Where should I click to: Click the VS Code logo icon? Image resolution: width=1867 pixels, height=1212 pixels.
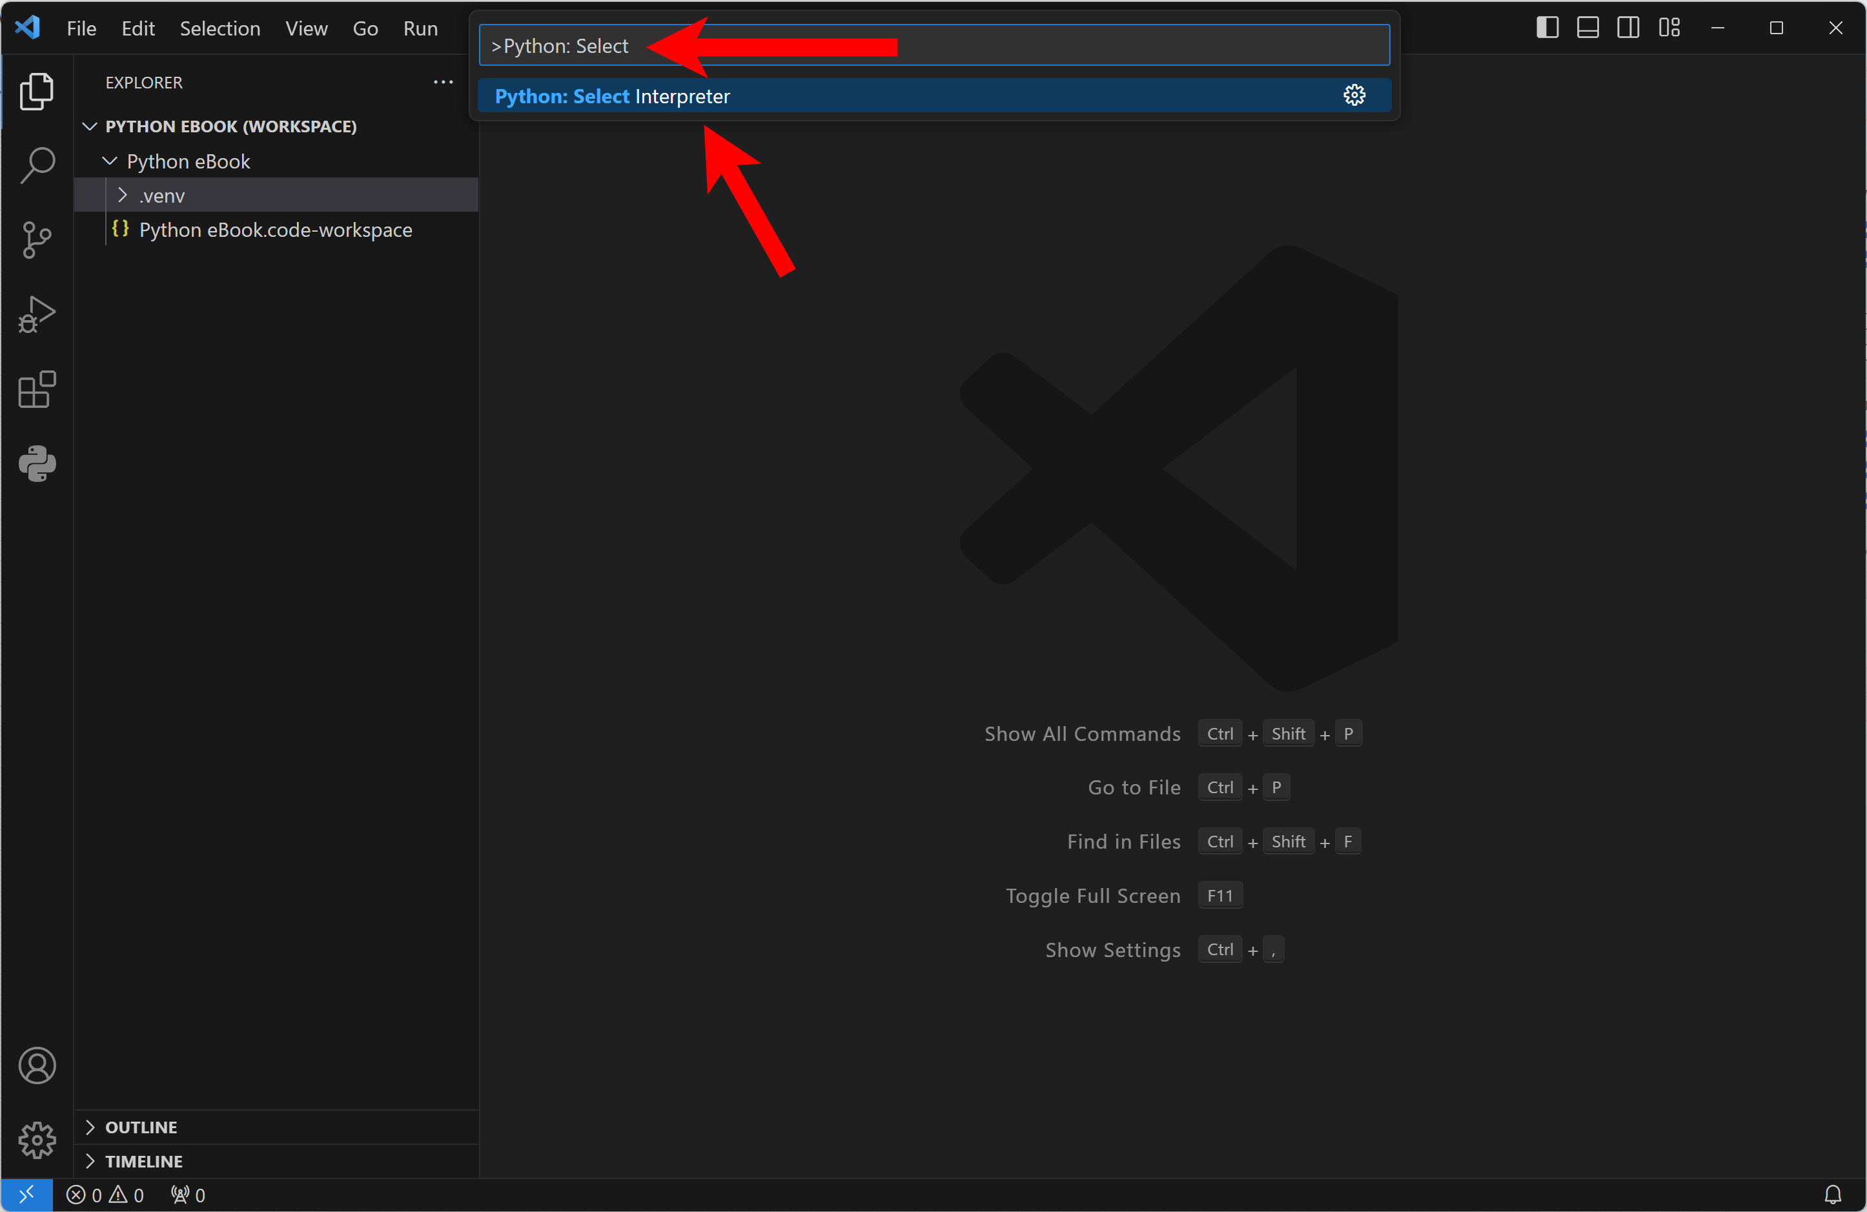pos(28,28)
